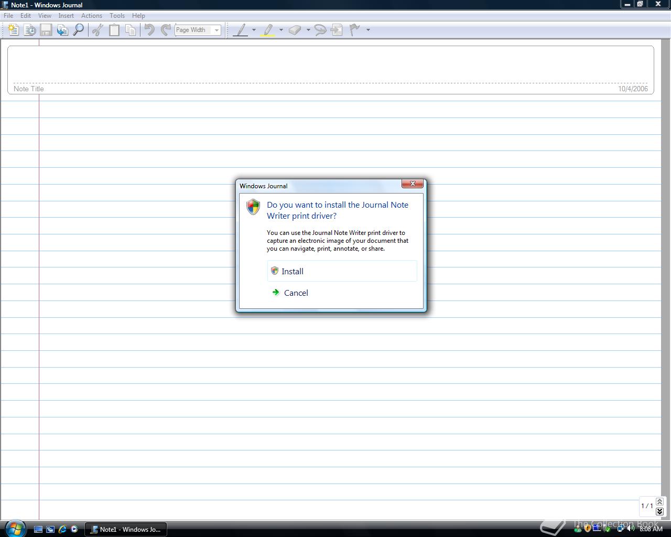671x537 pixels.
Task: Close the Windows Journal dialog
Action: (413, 184)
